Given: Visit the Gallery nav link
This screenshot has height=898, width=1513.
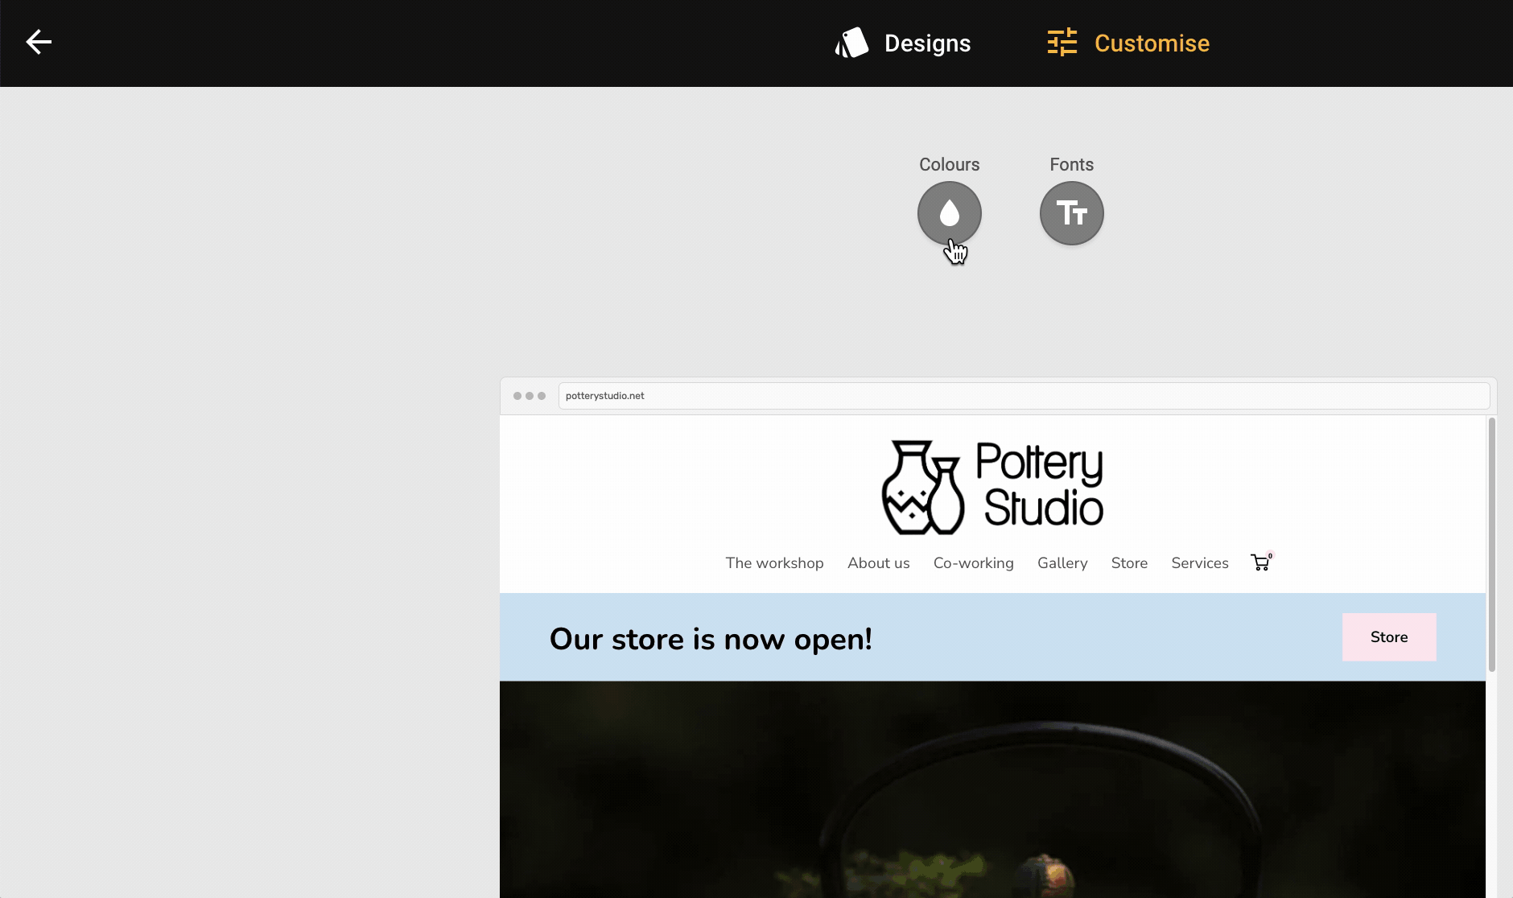Looking at the screenshot, I should pos(1062,563).
